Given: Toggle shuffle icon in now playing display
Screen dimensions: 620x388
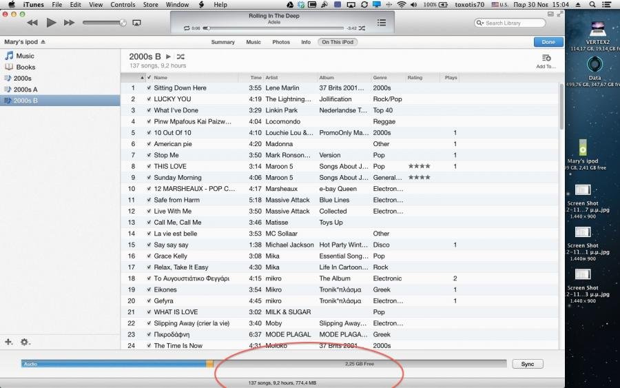Looking at the screenshot, I should (362, 28).
